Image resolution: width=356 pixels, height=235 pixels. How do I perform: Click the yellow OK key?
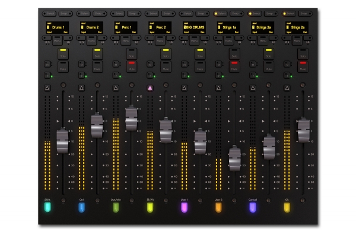pyautogui.click(x=287, y=207)
